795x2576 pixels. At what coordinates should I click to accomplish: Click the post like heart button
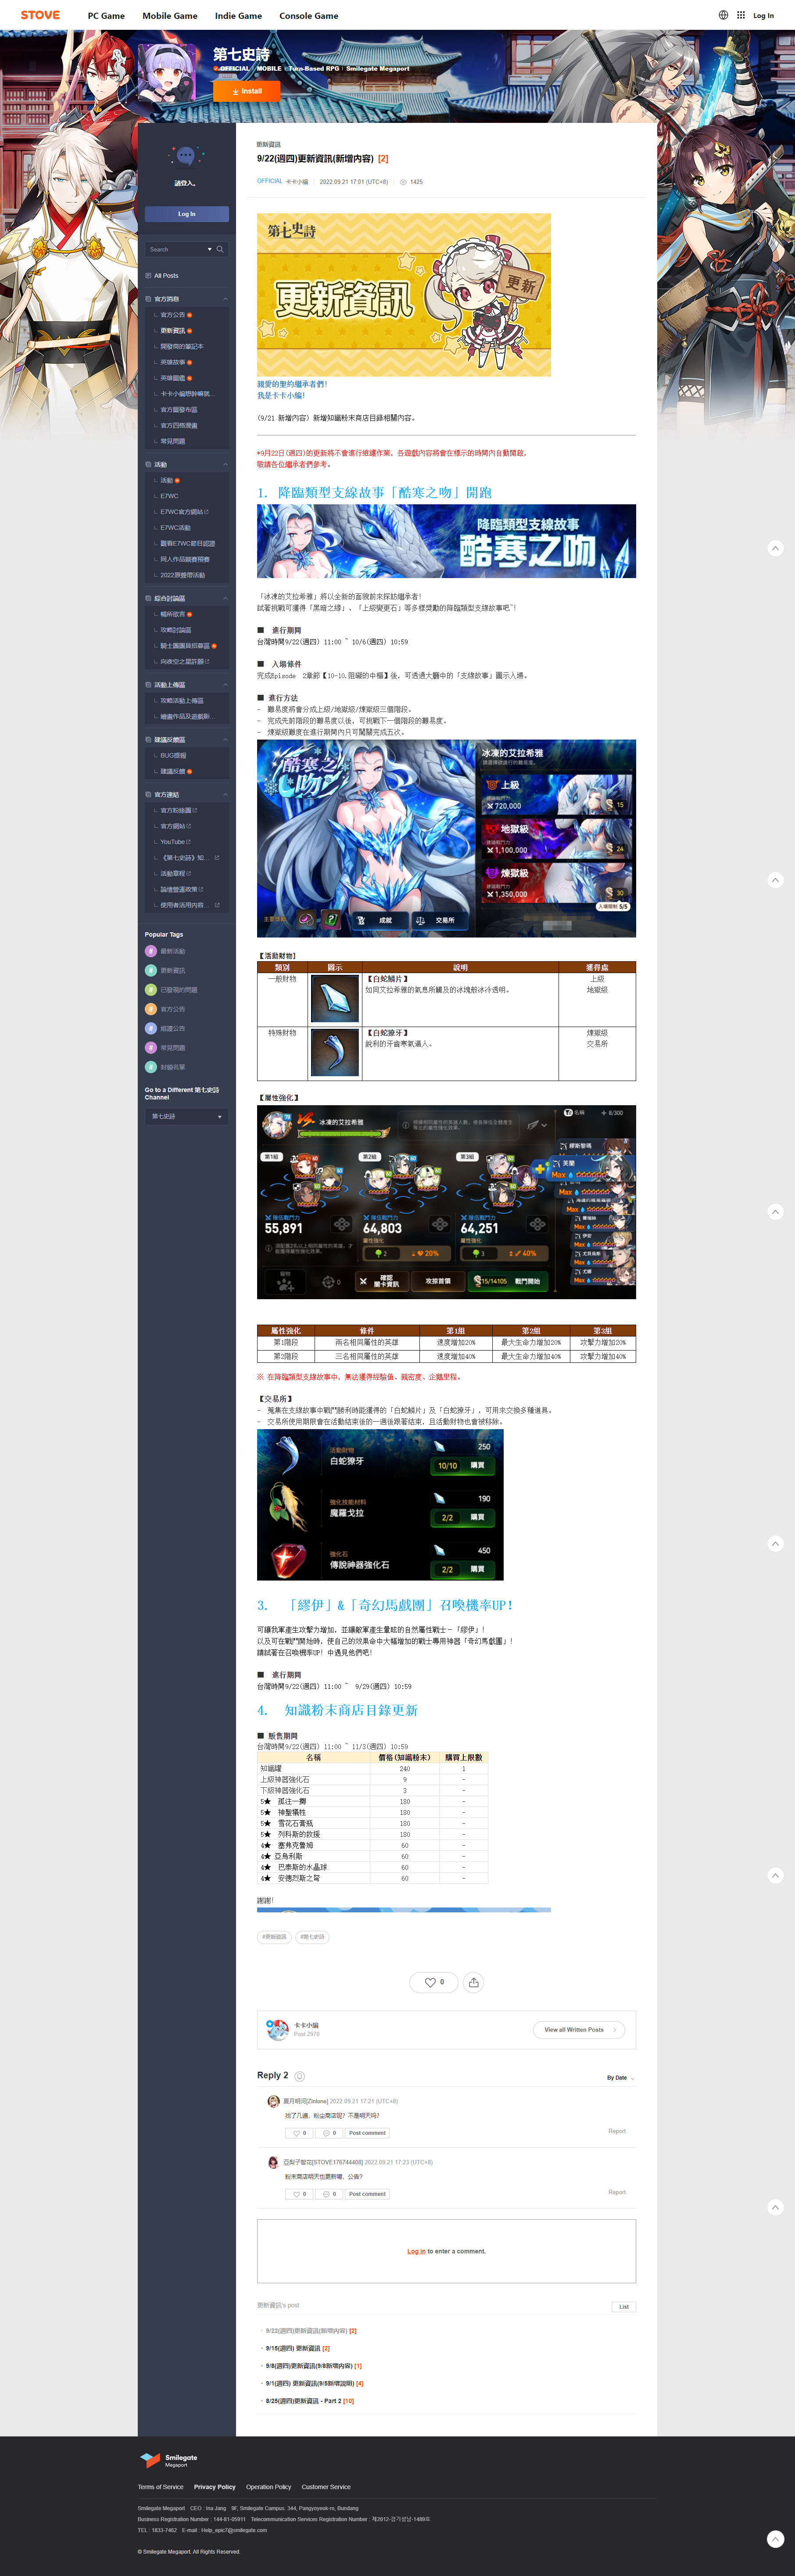coord(433,1982)
